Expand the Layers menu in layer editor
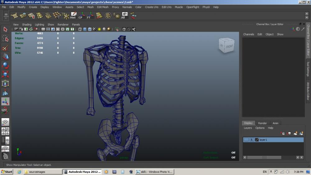 [x=248, y=128]
